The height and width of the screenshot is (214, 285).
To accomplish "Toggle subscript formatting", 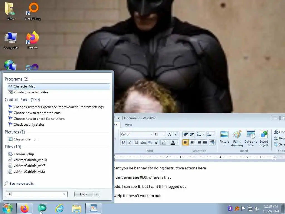I will click(150, 142).
